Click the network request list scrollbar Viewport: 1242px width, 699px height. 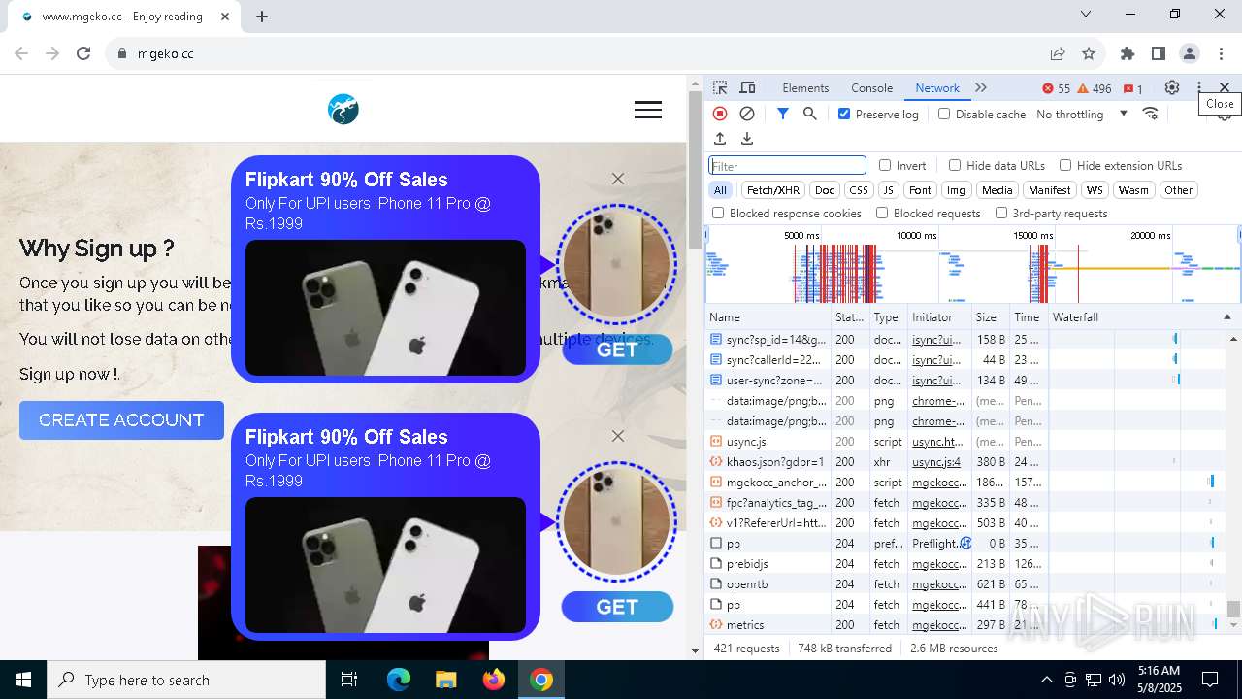click(x=1233, y=609)
